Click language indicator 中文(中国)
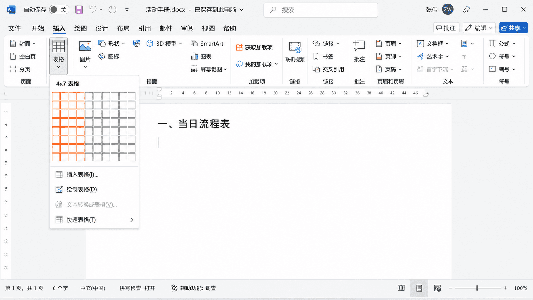 [x=93, y=288]
